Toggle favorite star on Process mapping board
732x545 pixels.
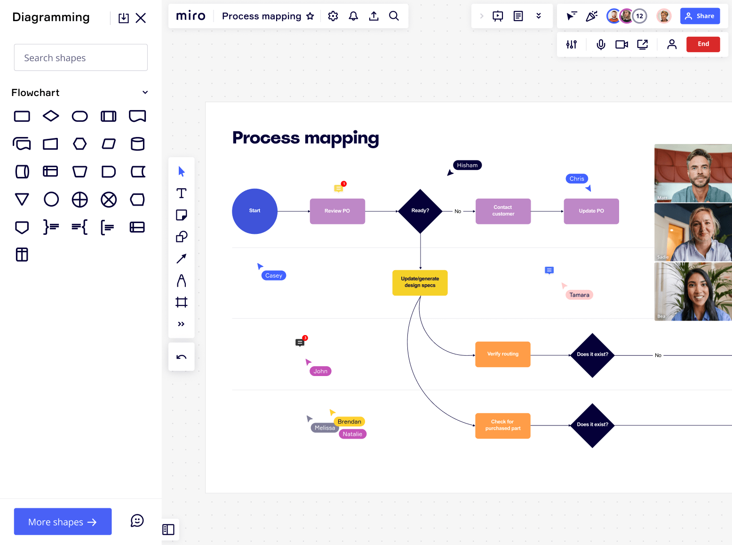pyautogui.click(x=310, y=16)
